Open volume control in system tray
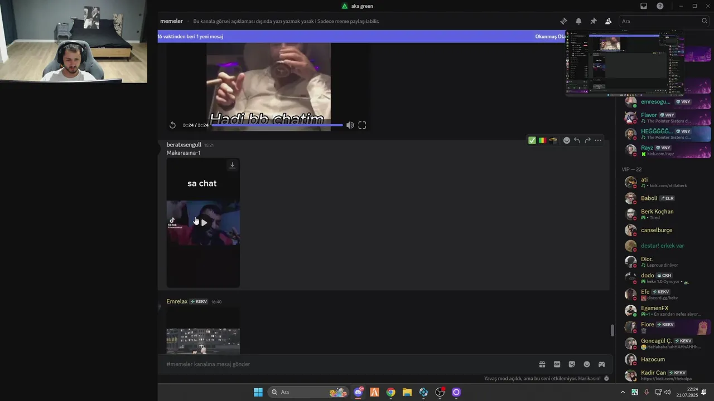This screenshot has height=401, width=714. (x=668, y=392)
